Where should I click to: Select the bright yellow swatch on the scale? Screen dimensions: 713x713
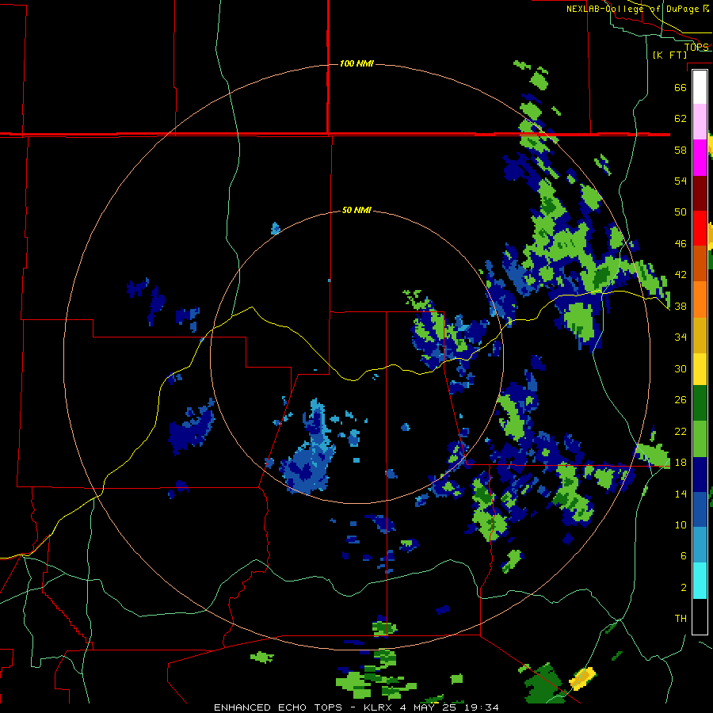(700, 369)
